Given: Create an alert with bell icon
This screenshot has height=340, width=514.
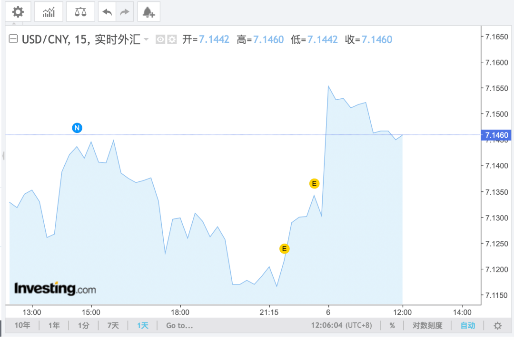Looking at the screenshot, I should coord(148,12).
